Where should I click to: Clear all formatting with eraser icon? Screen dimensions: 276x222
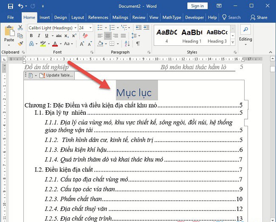pos(85,36)
